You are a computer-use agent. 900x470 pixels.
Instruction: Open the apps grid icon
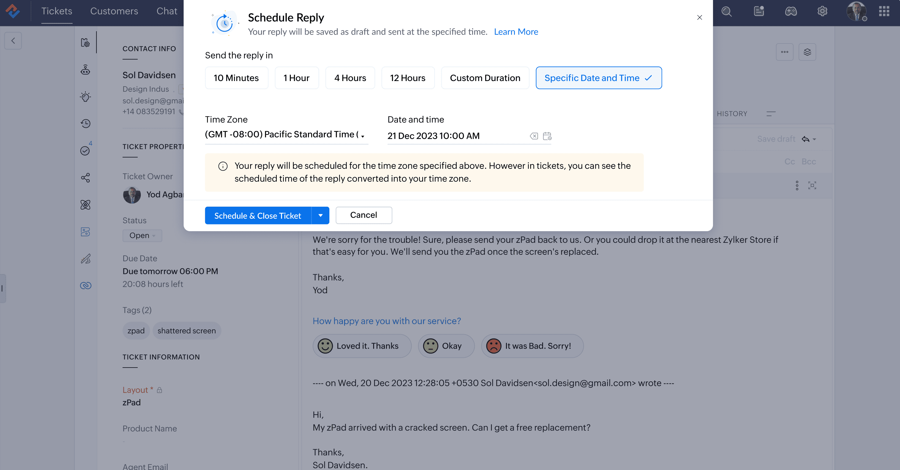884,12
